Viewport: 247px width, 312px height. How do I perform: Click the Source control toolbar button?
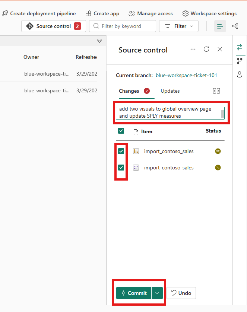pyautogui.click(x=54, y=26)
